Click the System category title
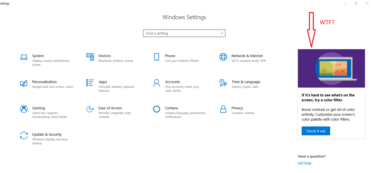 pyautogui.click(x=38, y=56)
